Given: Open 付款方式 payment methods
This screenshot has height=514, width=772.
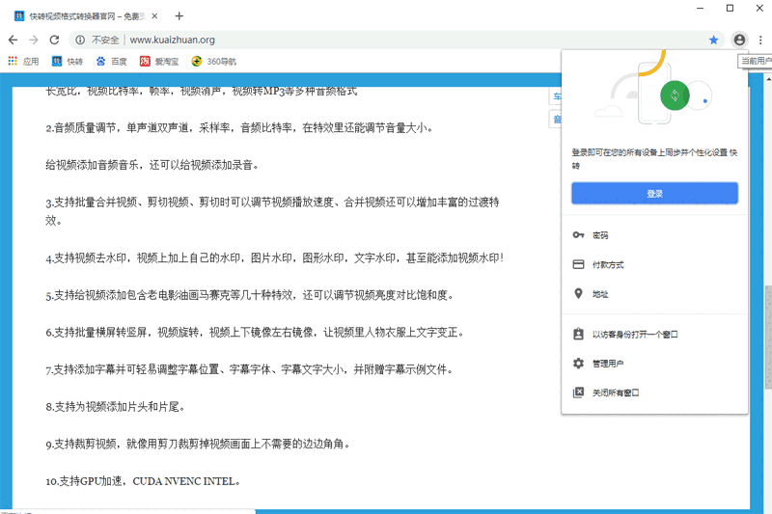Looking at the screenshot, I should (608, 264).
